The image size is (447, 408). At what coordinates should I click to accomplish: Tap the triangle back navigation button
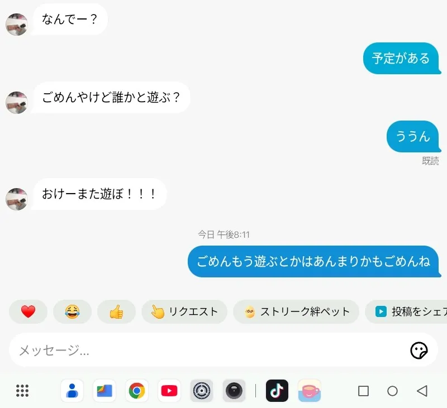tap(422, 391)
